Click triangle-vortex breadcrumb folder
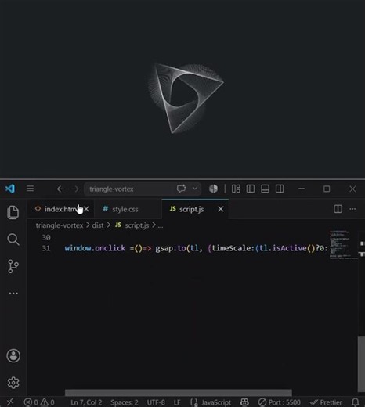The width and height of the screenshot is (365, 407). [60, 225]
